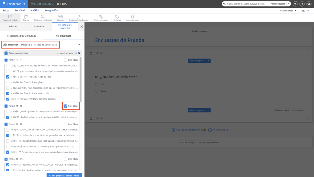Viewport: 314px width, 177px height.
Task: Collapse the first Block 1 section
Action: [x=91, y=53]
